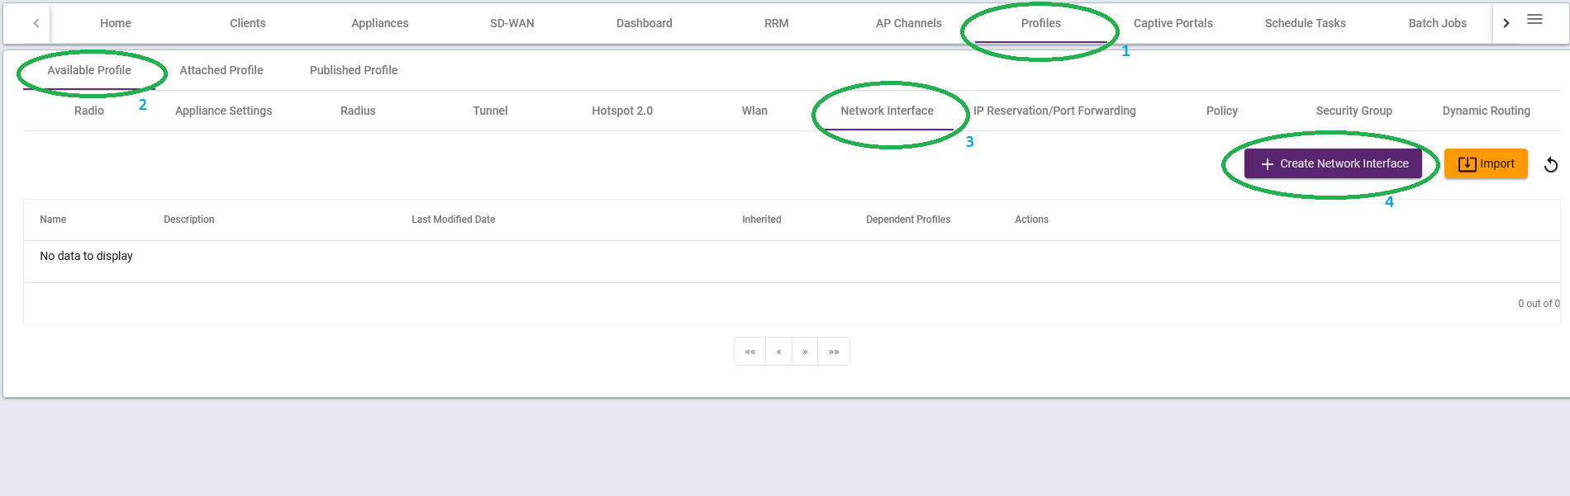Click the '0 out of 0' record count

point(1539,304)
